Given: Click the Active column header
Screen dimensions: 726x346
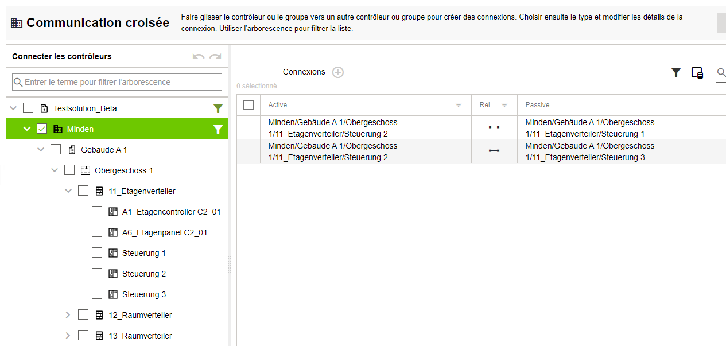Looking at the screenshot, I should (366, 105).
